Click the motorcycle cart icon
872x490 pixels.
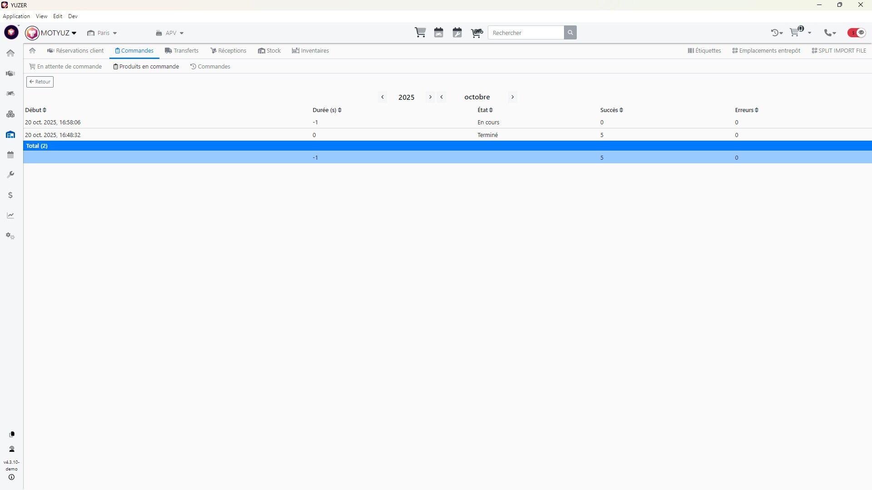476,33
